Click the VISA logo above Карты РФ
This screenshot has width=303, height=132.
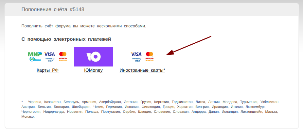[x=49, y=54]
